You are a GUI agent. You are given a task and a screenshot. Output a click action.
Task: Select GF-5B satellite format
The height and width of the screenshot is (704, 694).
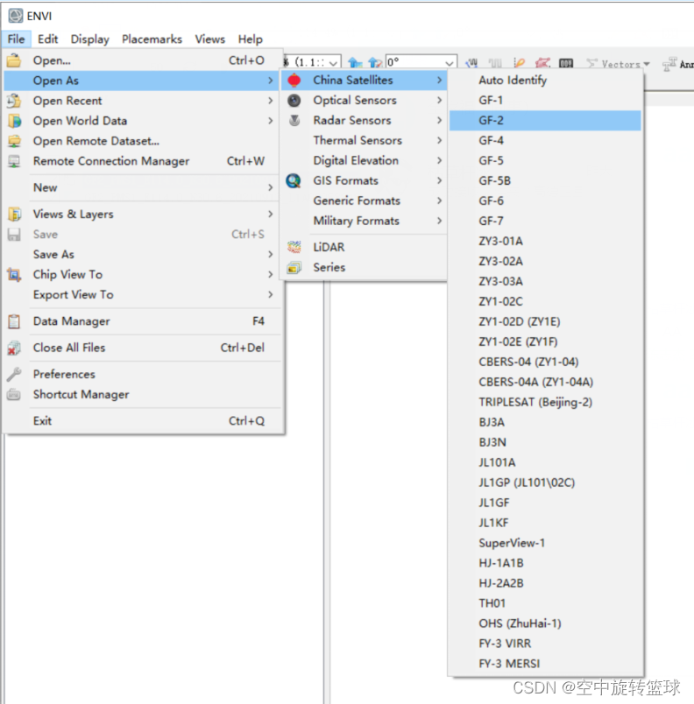[x=545, y=180]
